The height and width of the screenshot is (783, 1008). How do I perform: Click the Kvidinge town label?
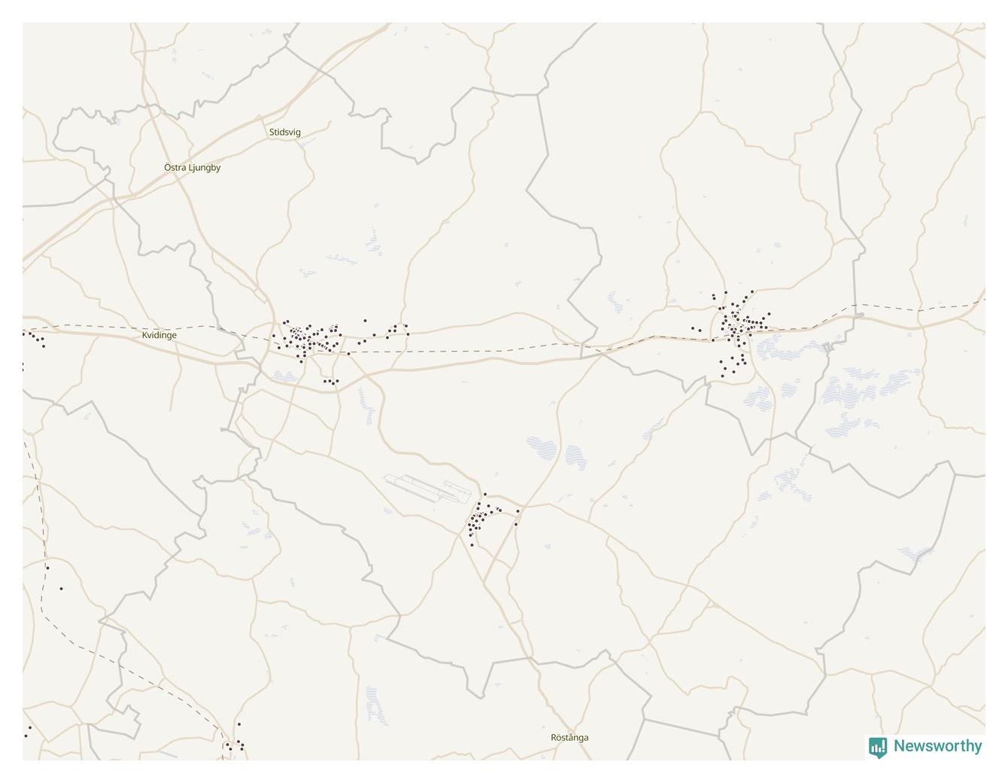[159, 335]
